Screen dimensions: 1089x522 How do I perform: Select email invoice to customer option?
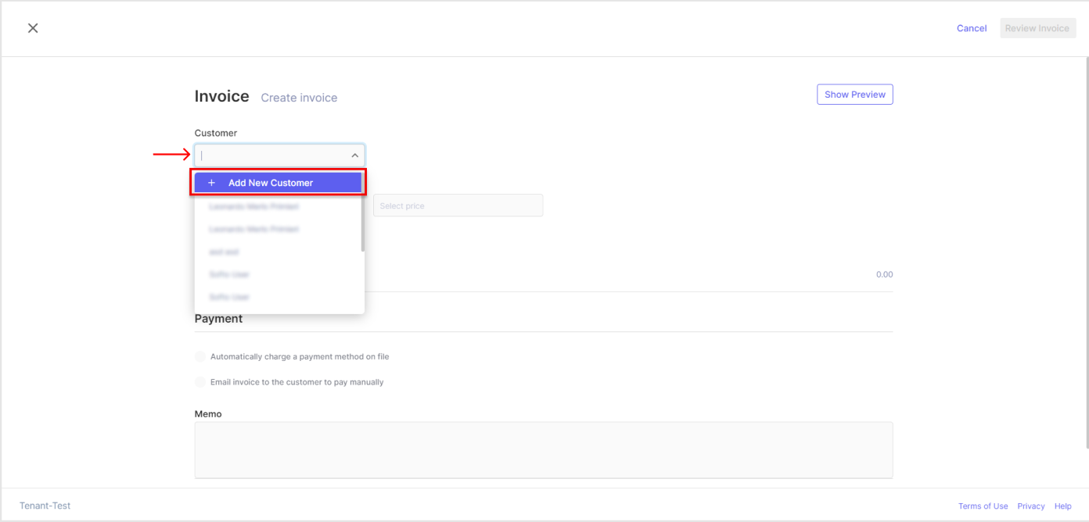[200, 382]
